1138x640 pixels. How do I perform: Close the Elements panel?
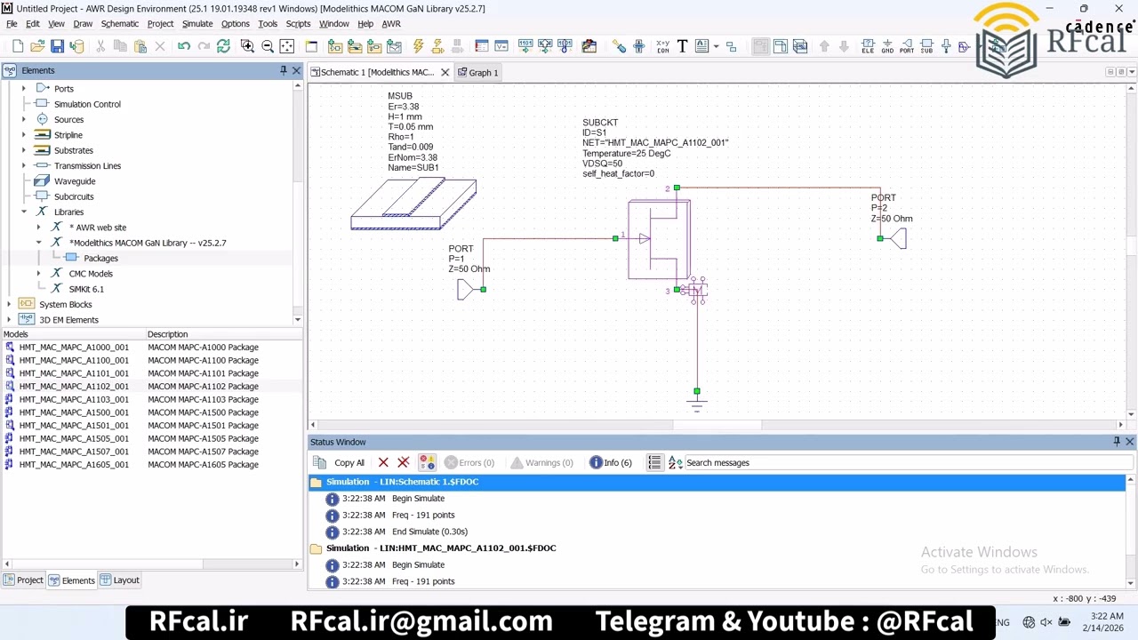(x=296, y=70)
